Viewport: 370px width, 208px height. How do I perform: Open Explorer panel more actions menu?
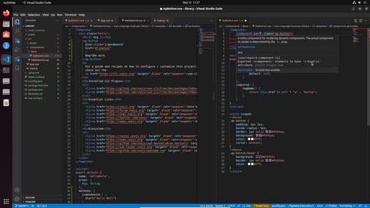point(58,21)
